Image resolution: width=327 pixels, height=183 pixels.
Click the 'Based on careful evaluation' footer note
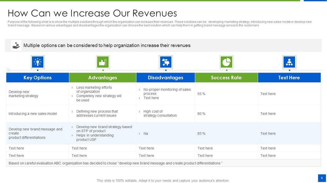[115, 163]
